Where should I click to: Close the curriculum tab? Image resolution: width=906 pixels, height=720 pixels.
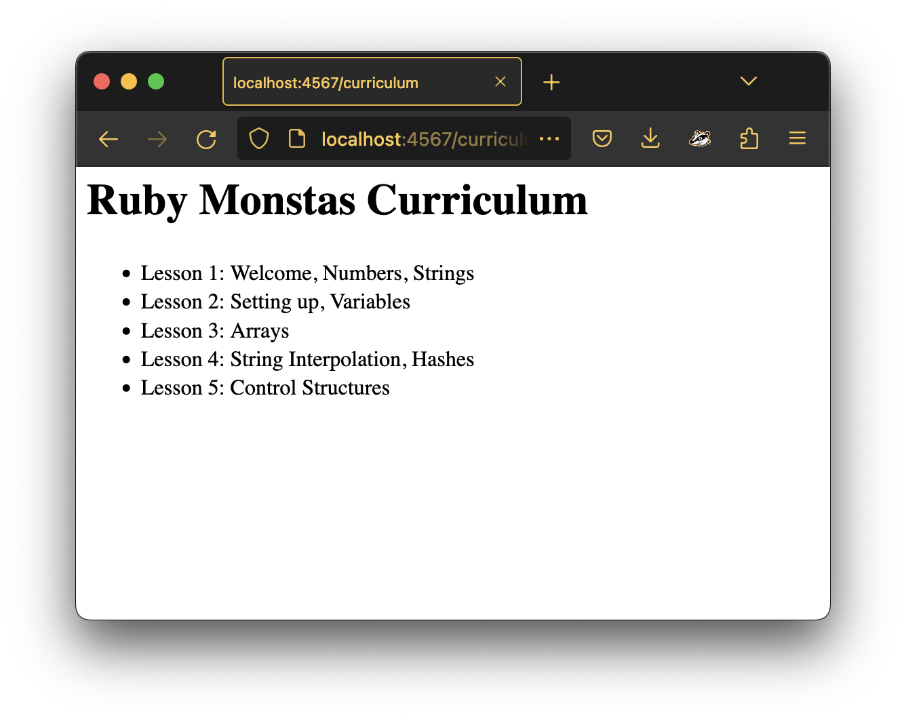pyautogui.click(x=500, y=81)
